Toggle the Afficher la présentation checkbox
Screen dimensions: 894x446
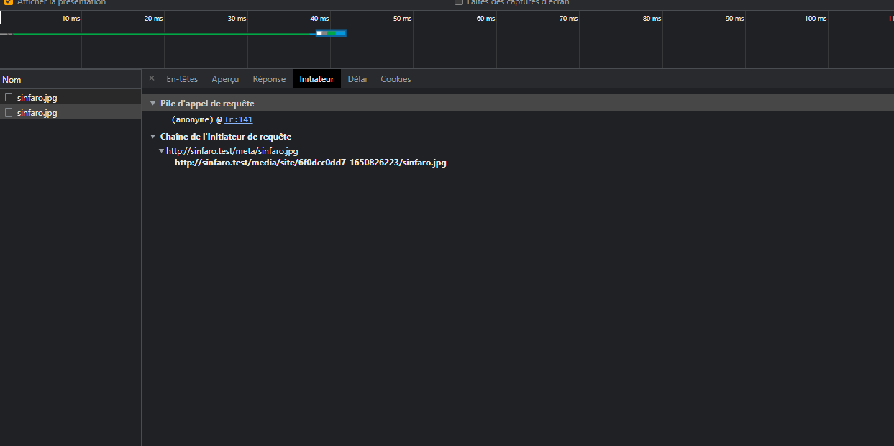point(9,2)
